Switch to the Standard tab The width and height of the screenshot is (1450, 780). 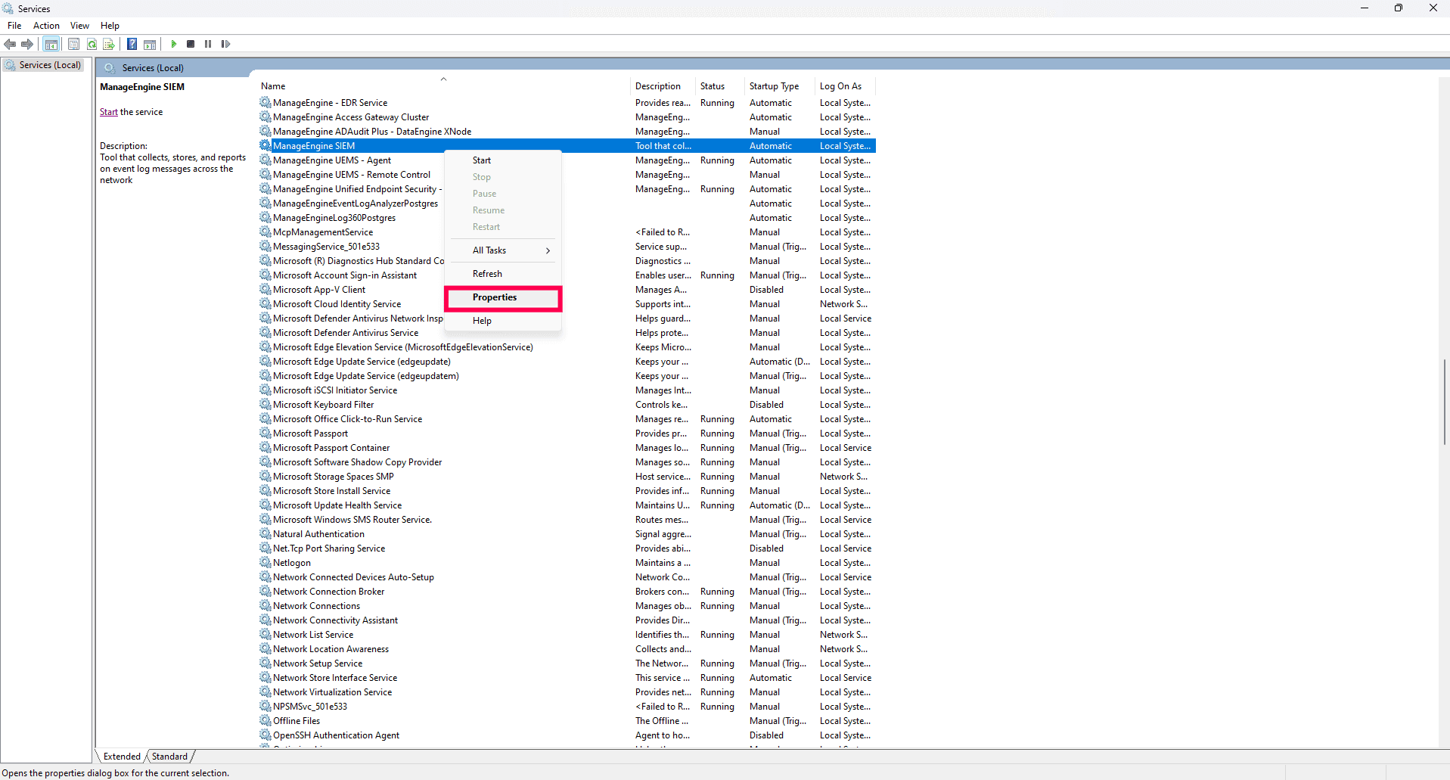[169, 756]
